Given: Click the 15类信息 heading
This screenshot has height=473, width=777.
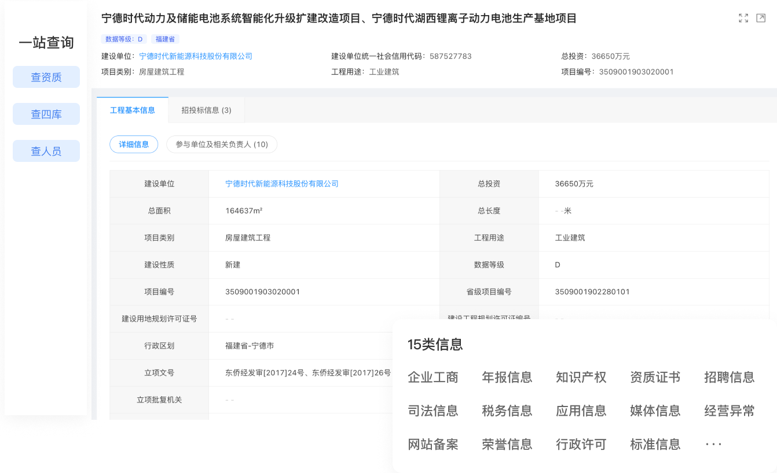Looking at the screenshot, I should pyautogui.click(x=435, y=345).
